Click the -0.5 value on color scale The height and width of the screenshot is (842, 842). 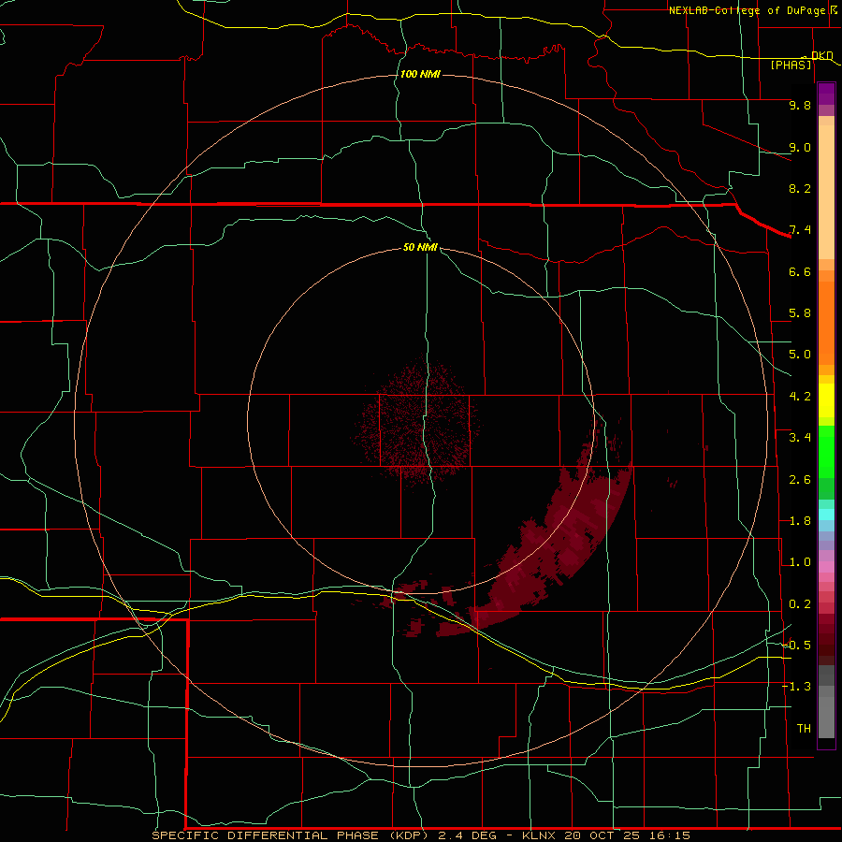tap(796, 646)
